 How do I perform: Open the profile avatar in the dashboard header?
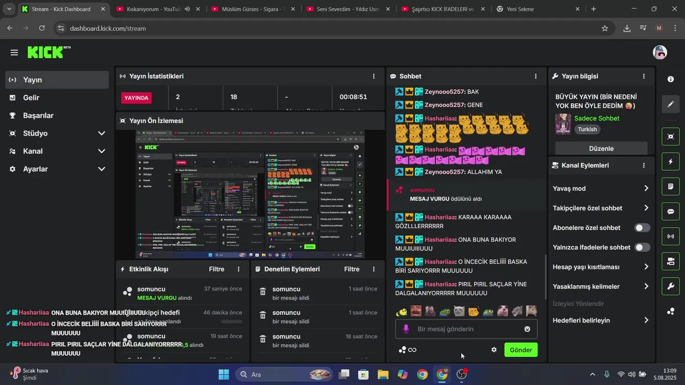[x=660, y=52]
